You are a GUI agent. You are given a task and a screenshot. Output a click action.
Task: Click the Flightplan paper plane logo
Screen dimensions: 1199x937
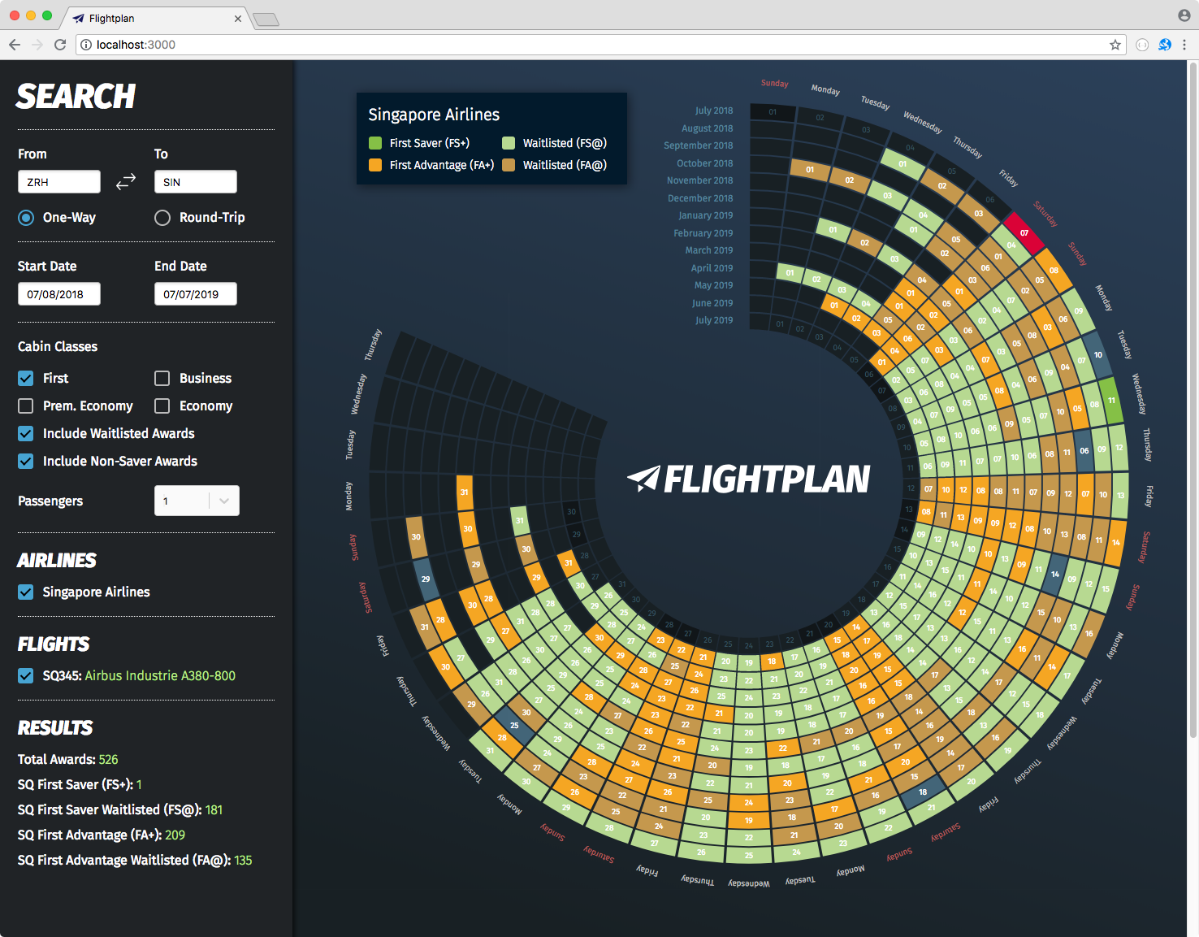coord(643,479)
